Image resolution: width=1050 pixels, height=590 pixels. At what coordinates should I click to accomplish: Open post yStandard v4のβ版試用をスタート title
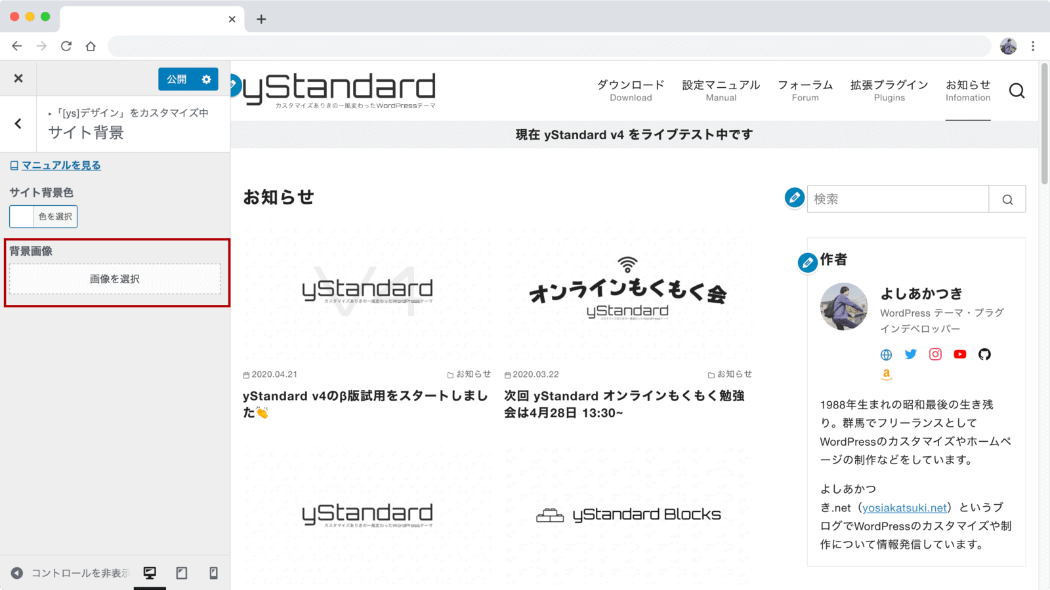pyautogui.click(x=366, y=404)
